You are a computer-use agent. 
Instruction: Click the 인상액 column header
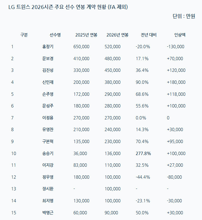click(x=180, y=35)
